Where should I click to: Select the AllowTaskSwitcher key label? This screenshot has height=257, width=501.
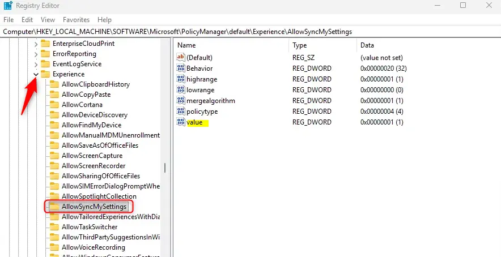coord(90,227)
